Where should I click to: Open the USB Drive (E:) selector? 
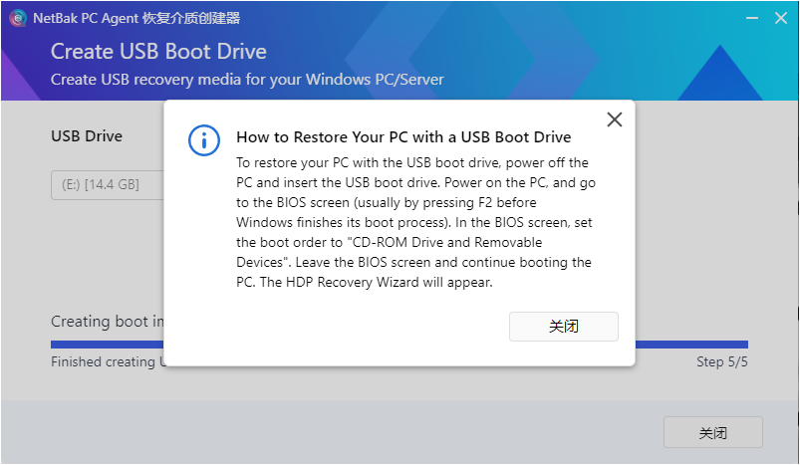108,185
